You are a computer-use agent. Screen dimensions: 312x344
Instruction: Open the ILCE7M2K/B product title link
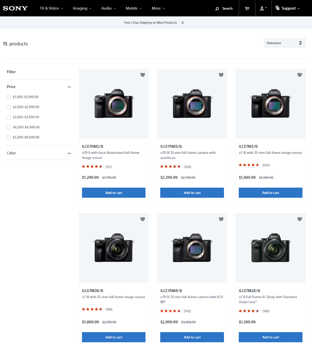[x=249, y=291]
